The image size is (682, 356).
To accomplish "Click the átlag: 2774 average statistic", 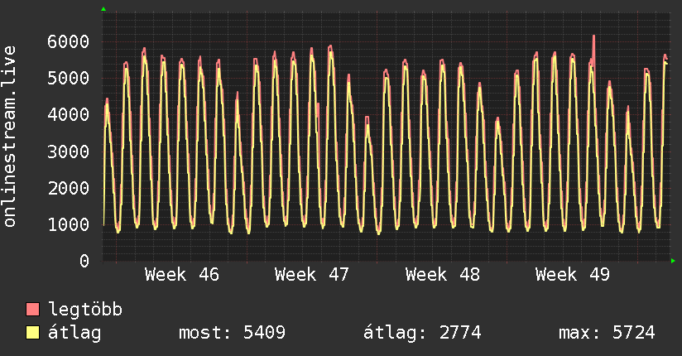I will [422, 333].
